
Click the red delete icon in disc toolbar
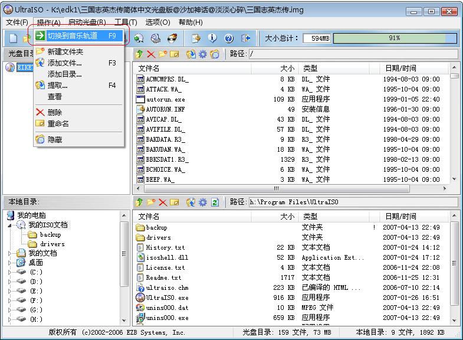pyautogui.click(x=150, y=54)
